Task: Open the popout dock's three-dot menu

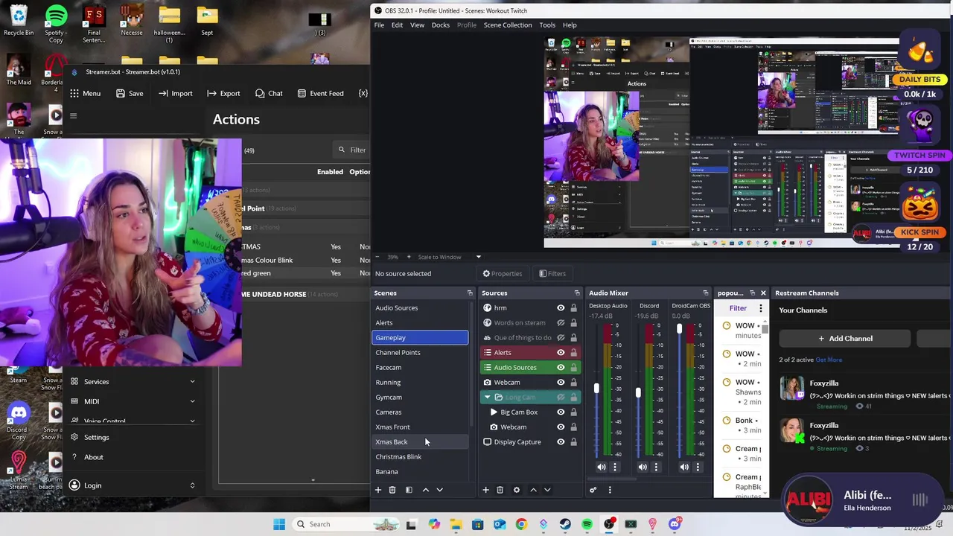Action: [760, 308]
